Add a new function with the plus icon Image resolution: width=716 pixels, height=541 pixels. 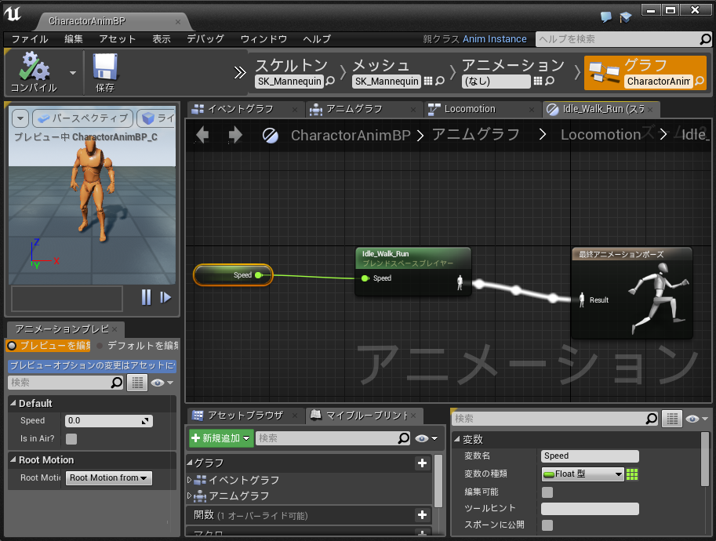(x=422, y=515)
